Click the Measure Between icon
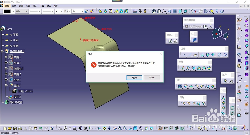The width and height of the screenshot is (250, 135). [x=135, y=11]
